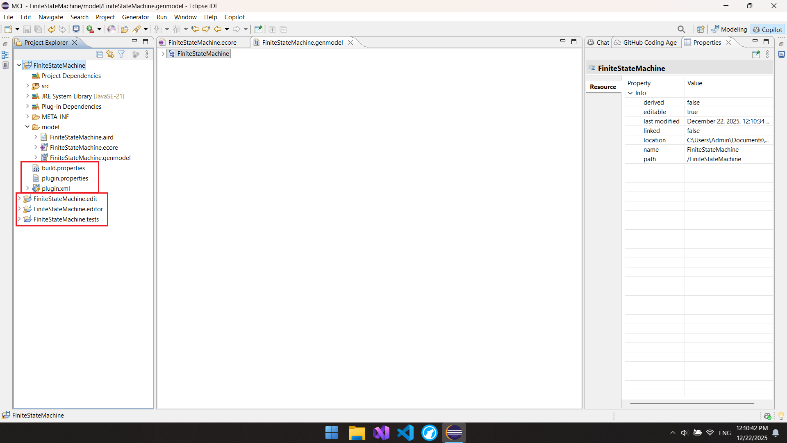Viewport: 787px width, 443px height.
Task: Click the filter funnel icon in Project Explorer
Action: coord(121,54)
